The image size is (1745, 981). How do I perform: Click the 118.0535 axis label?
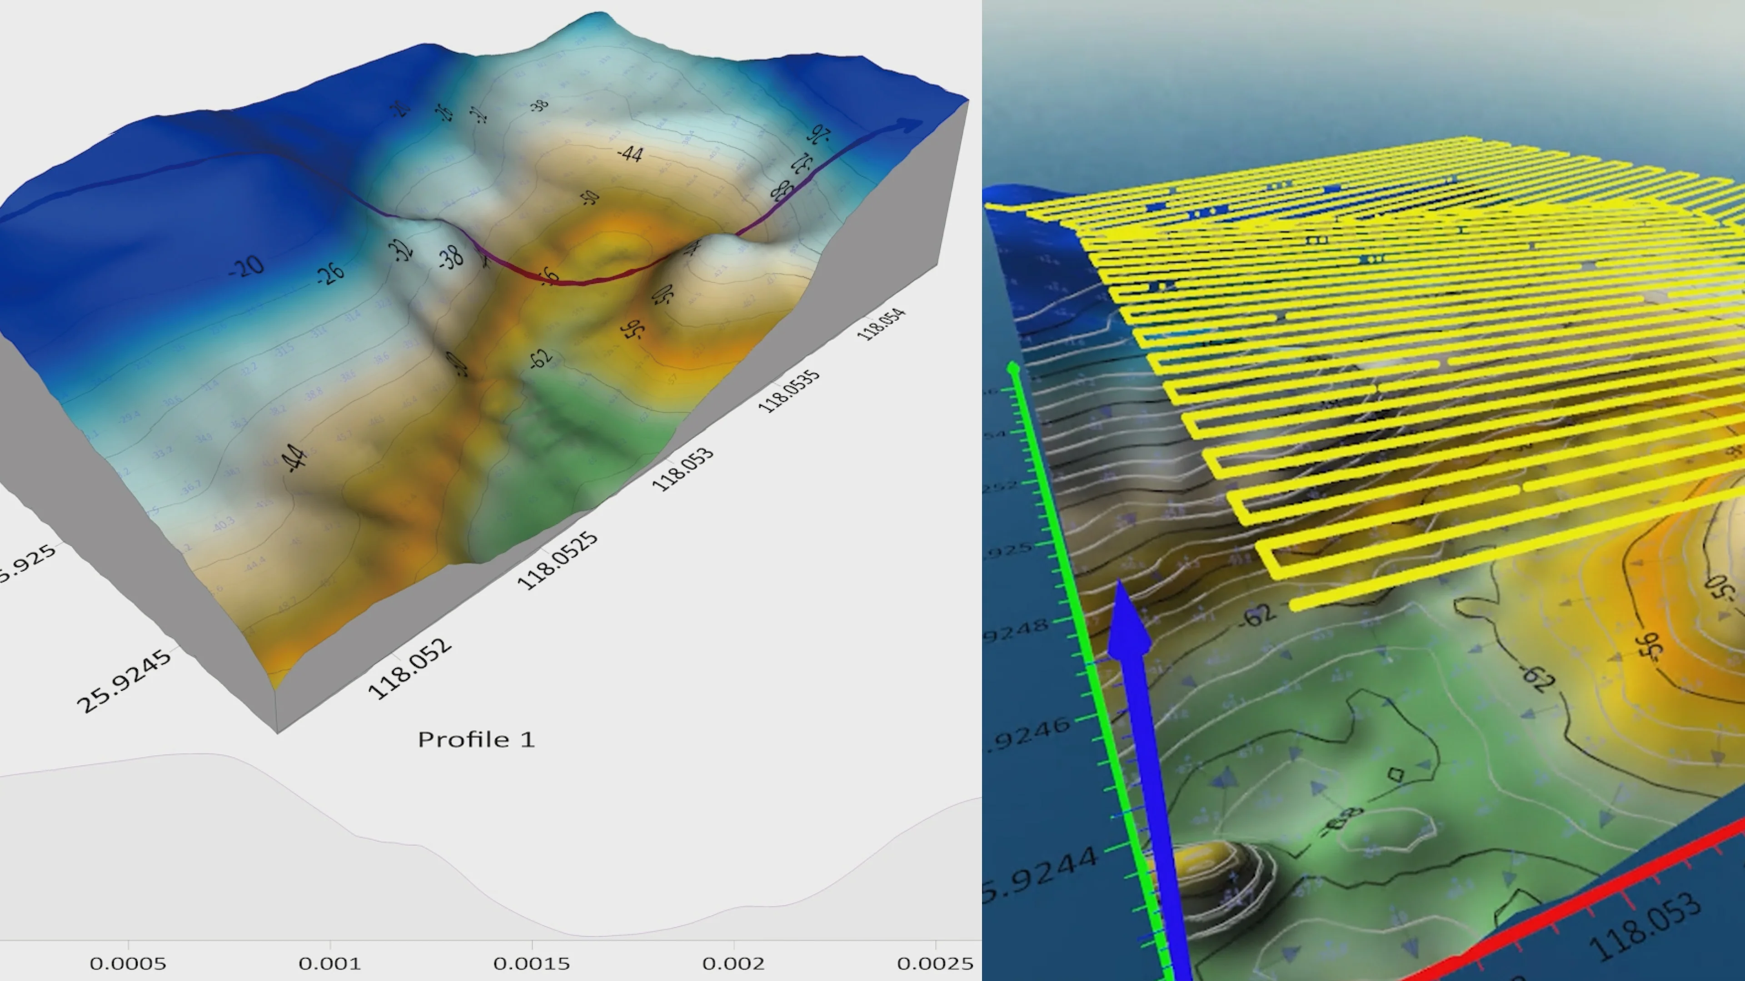point(788,391)
